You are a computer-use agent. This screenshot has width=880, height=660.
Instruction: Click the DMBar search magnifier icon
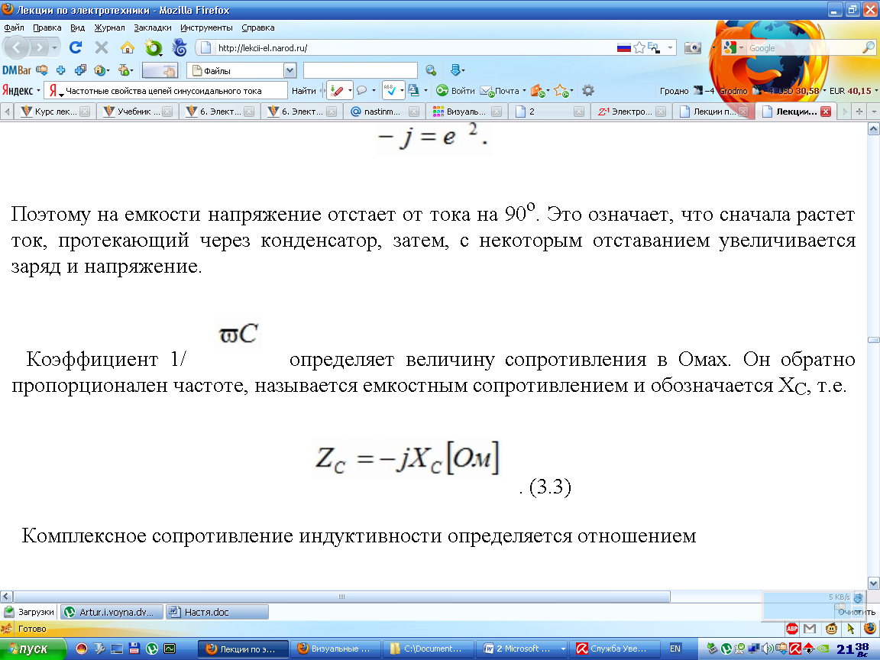click(431, 70)
